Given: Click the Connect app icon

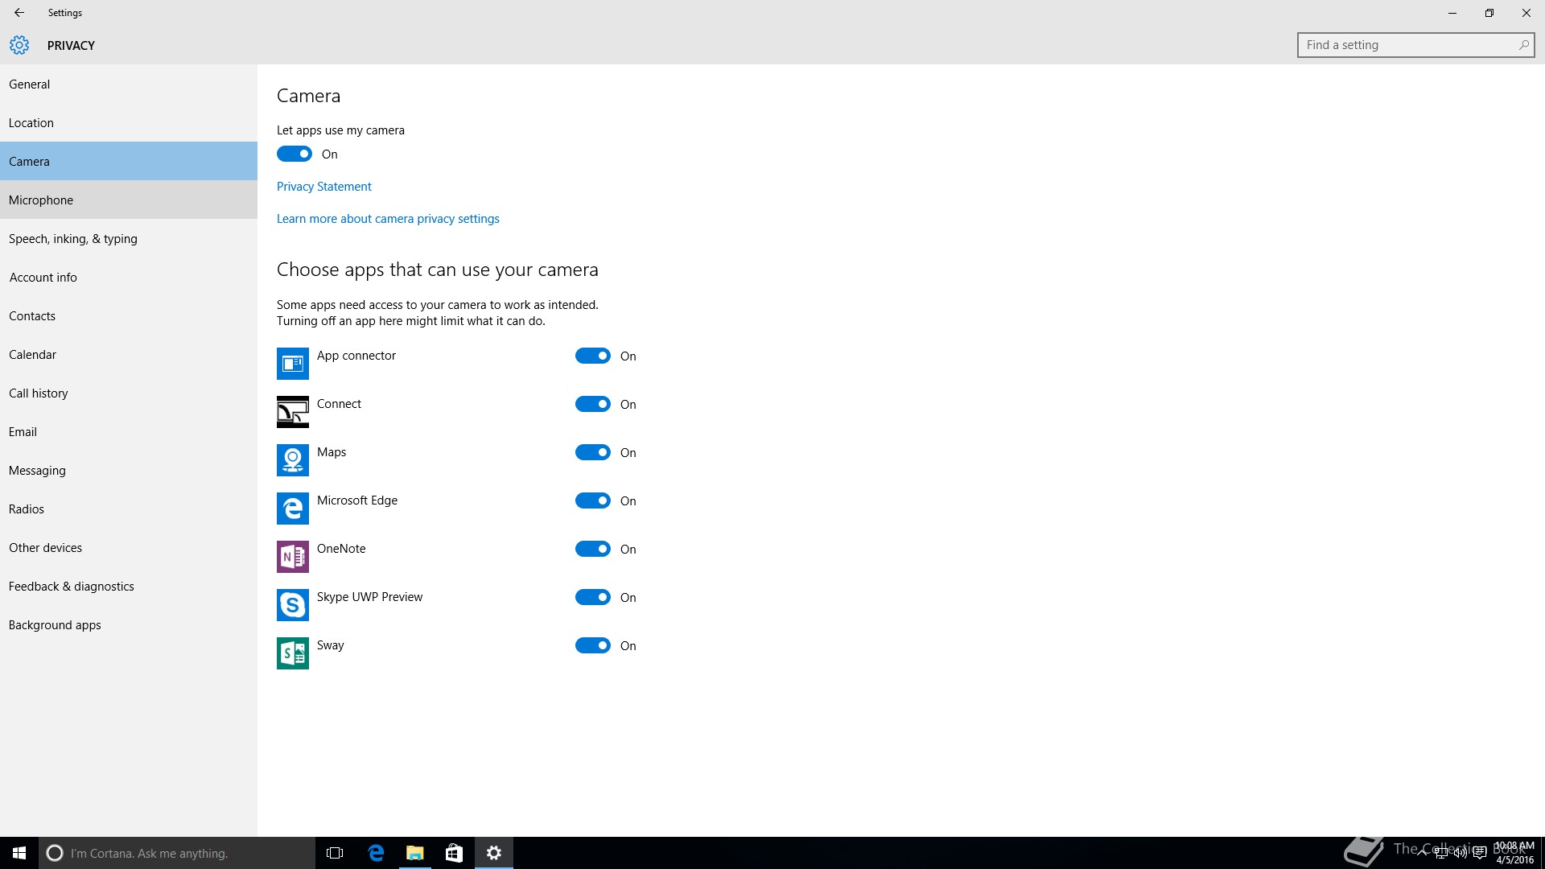Looking at the screenshot, I should pyautogui.click(x=293, y=412).
